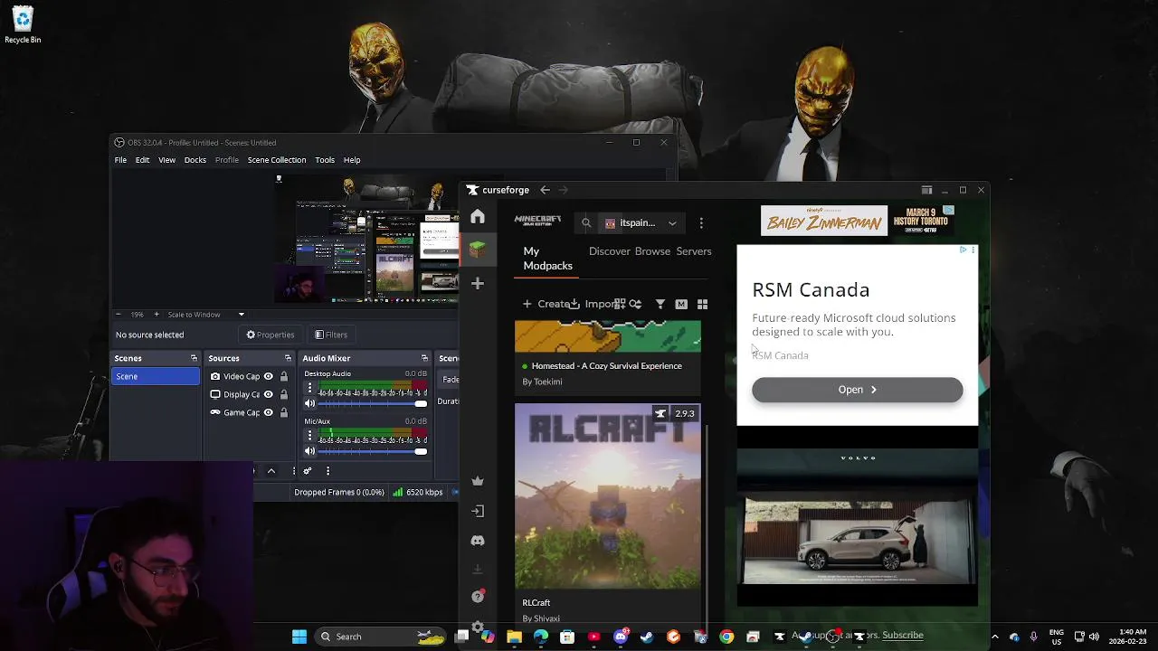The image size is (1158, 651).
Task: Open OBS Docks menu
Action: coord(195,160)
